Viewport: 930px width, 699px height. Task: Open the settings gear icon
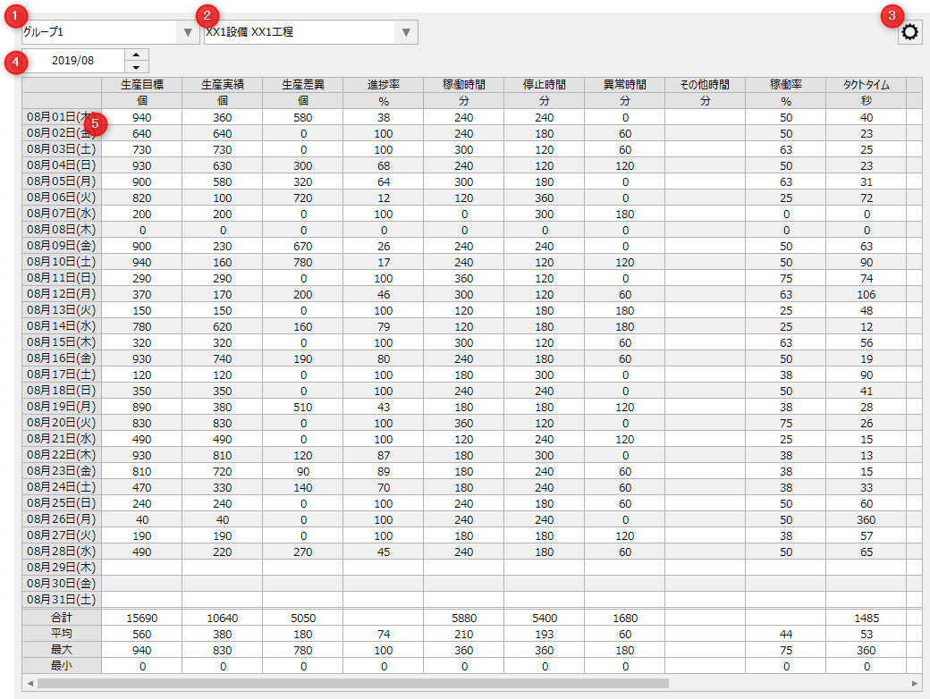click(909, 31)
